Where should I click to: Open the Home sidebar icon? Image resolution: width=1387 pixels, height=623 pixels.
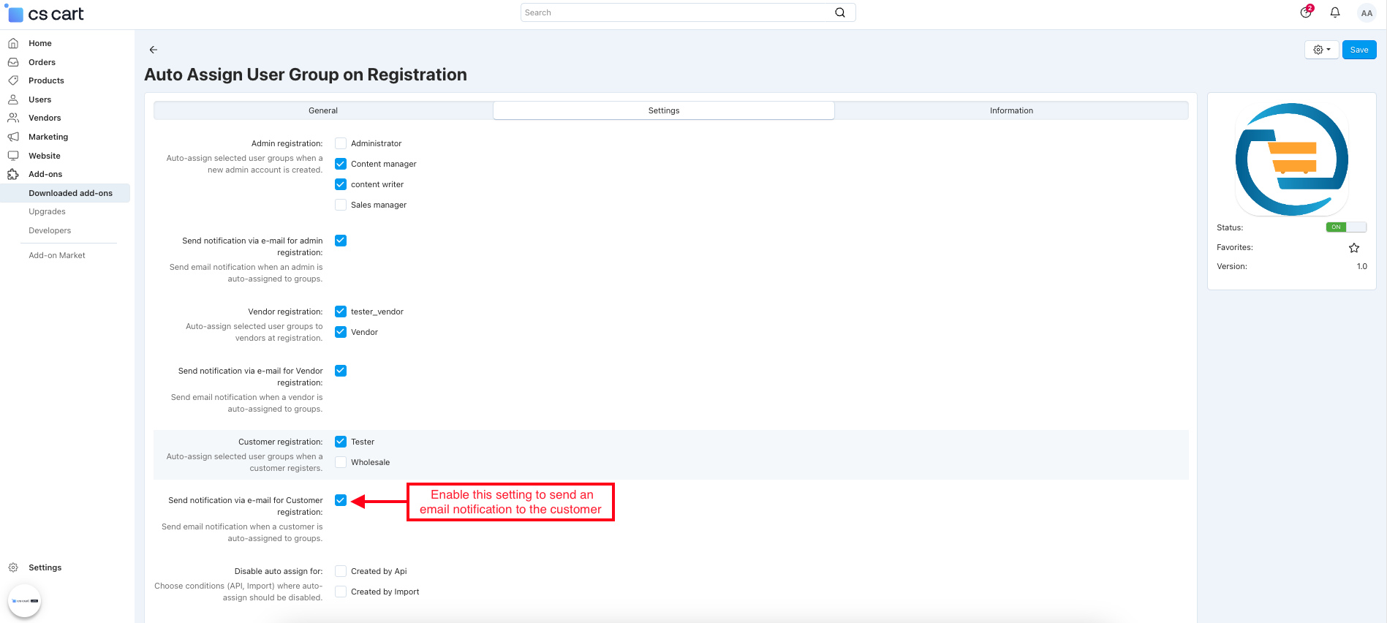(13, 43)
